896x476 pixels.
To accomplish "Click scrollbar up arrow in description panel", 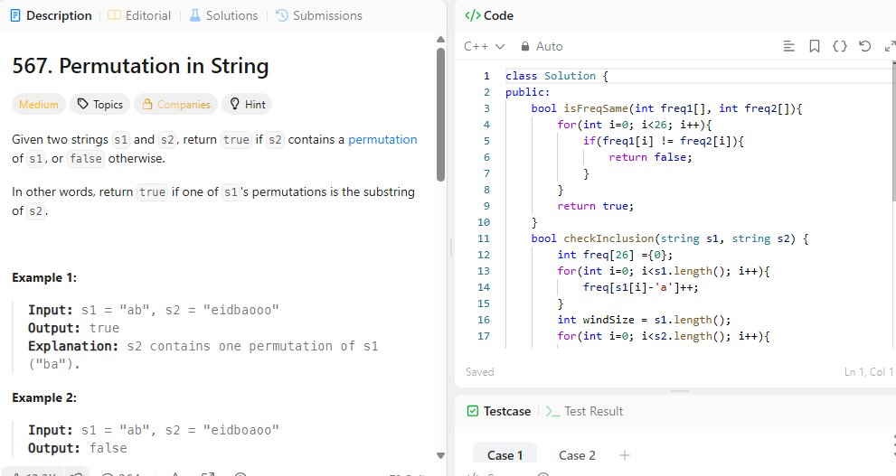I will 440,40.
